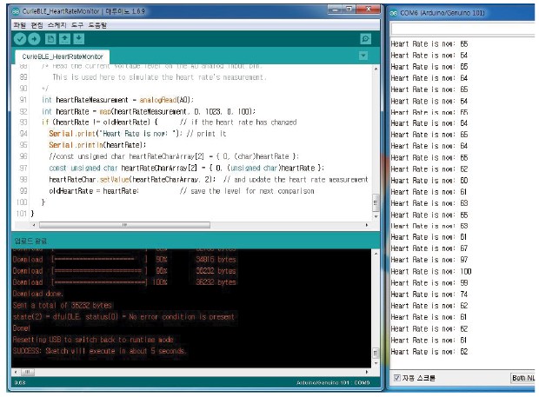This screenshot has height=397, width=539.
Task: Open the 스케치 menu
Action: (x=57, y=25)
